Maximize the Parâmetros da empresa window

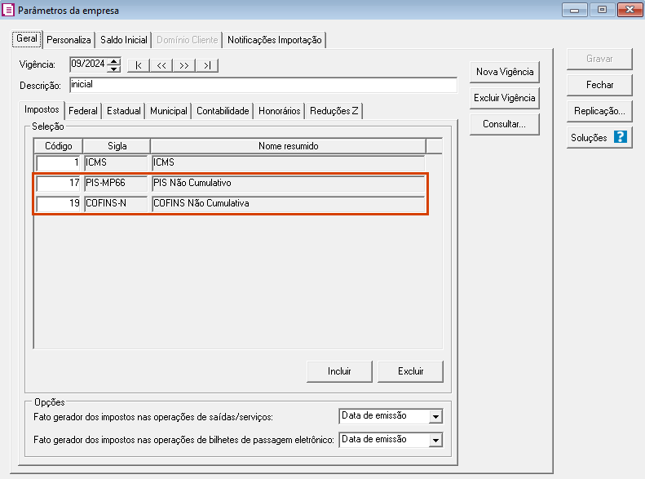tap(603, 10)
